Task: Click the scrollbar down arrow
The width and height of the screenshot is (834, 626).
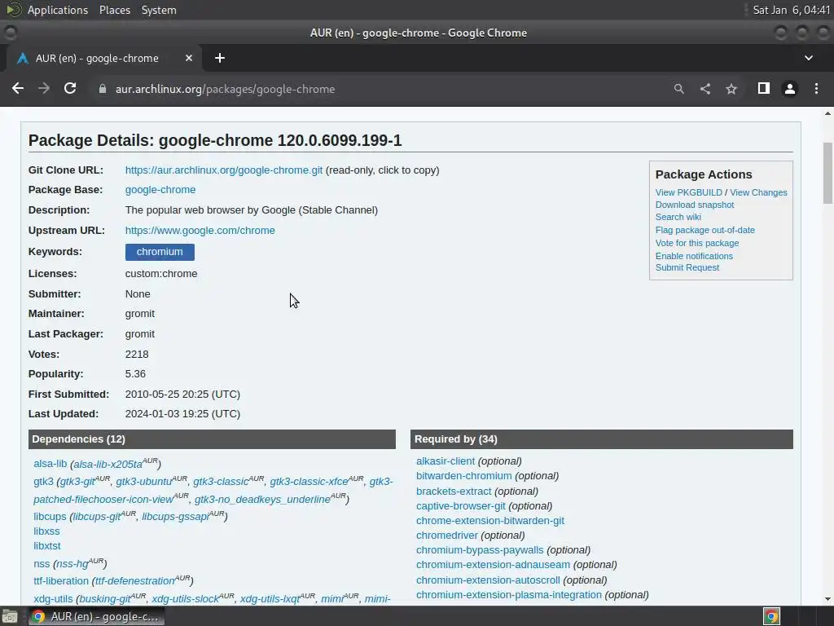Action: click(827, 599)
